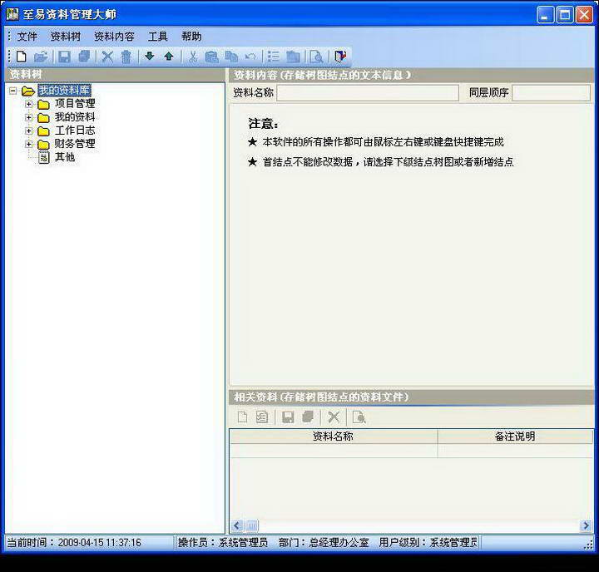
Task: Open the 工具 menu
Action: (x=158, y=37)
